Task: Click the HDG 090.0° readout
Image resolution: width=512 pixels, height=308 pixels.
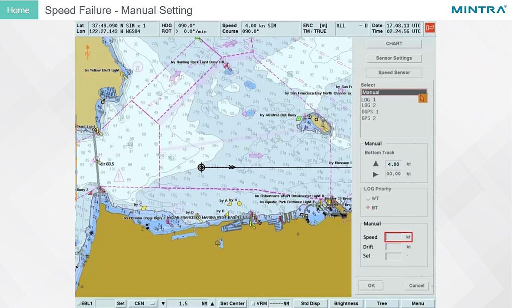Action: (x=186, y=26)
